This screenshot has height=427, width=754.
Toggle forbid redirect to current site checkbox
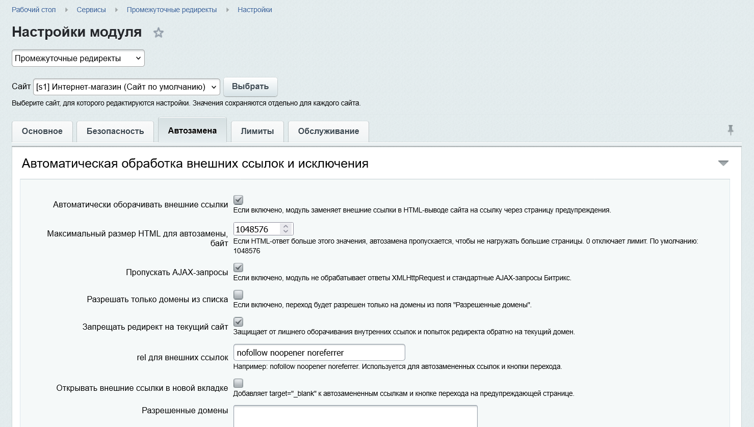(238, 322)
